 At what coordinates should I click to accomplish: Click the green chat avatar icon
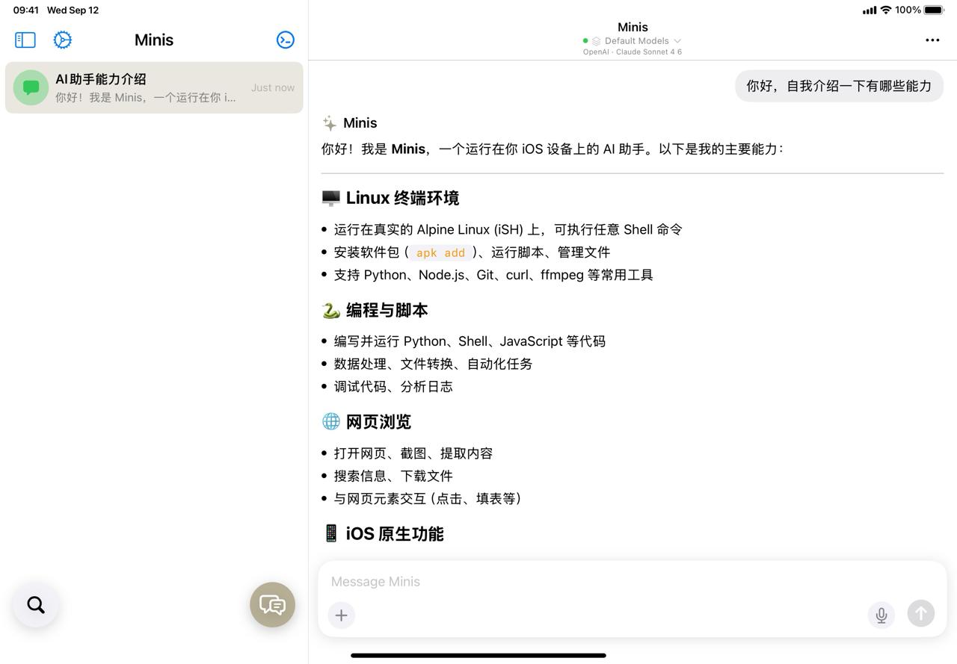31,87
